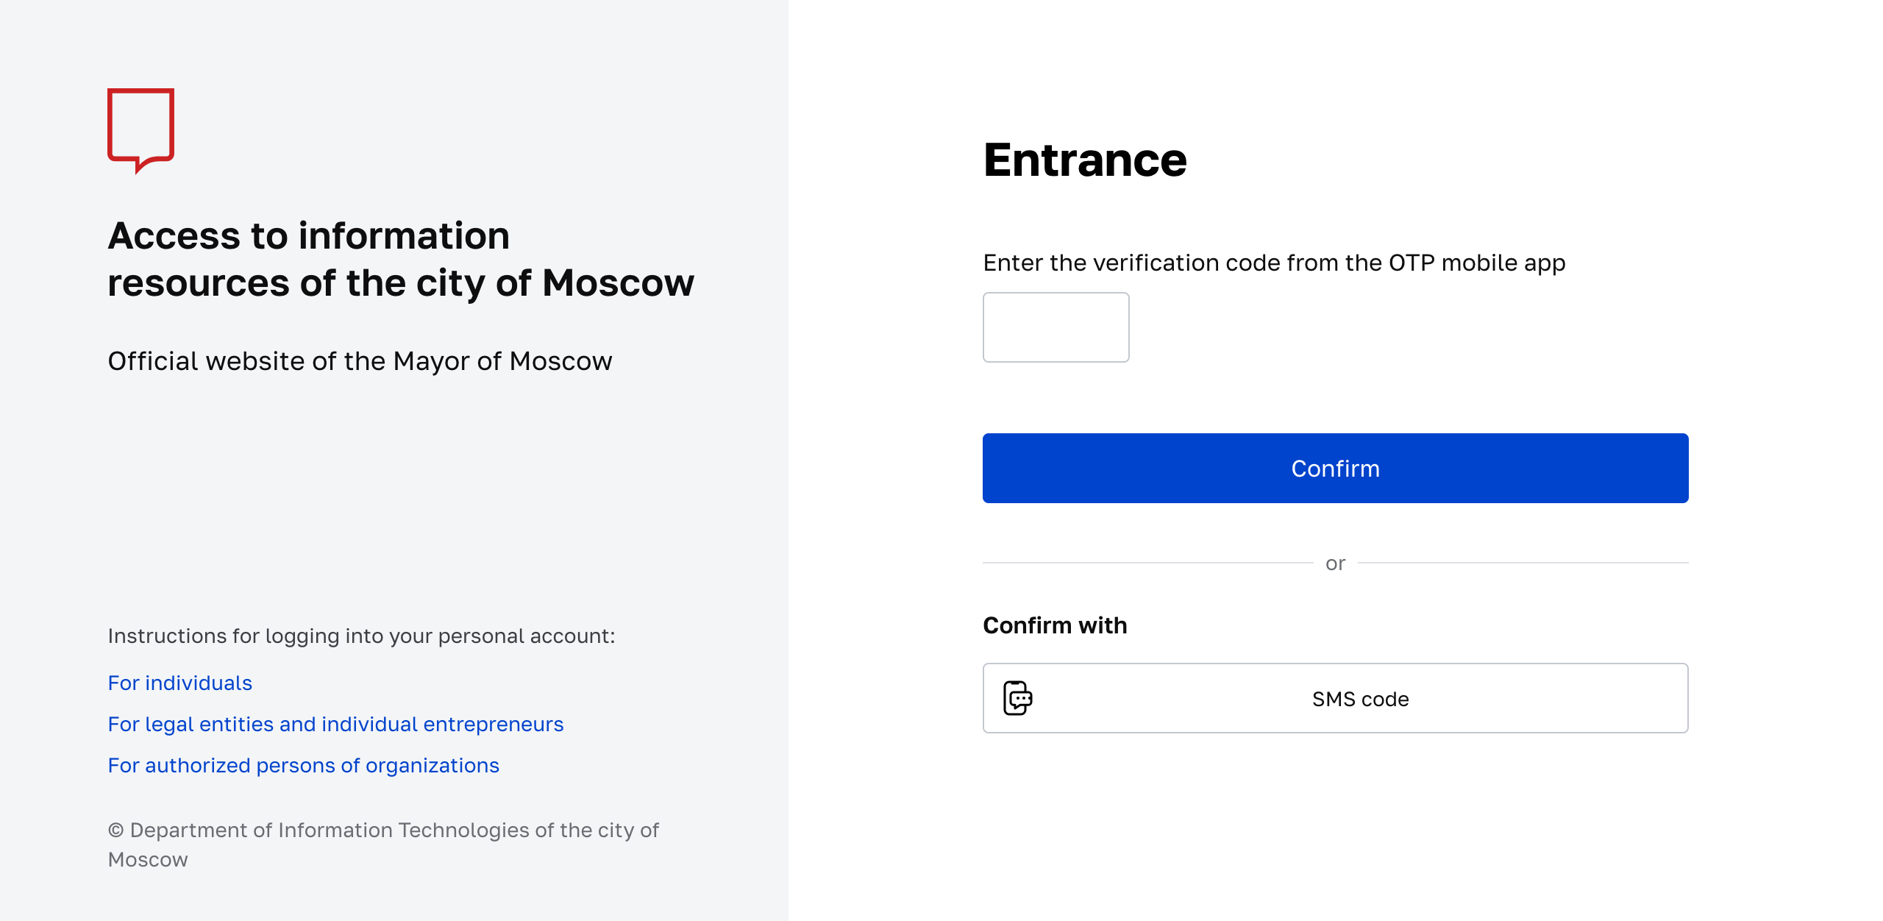Image resolution: width=1883 pixels, height=921 pixels.
Task: Click the Access to information resources heading
Action: (x=401, y=257)
